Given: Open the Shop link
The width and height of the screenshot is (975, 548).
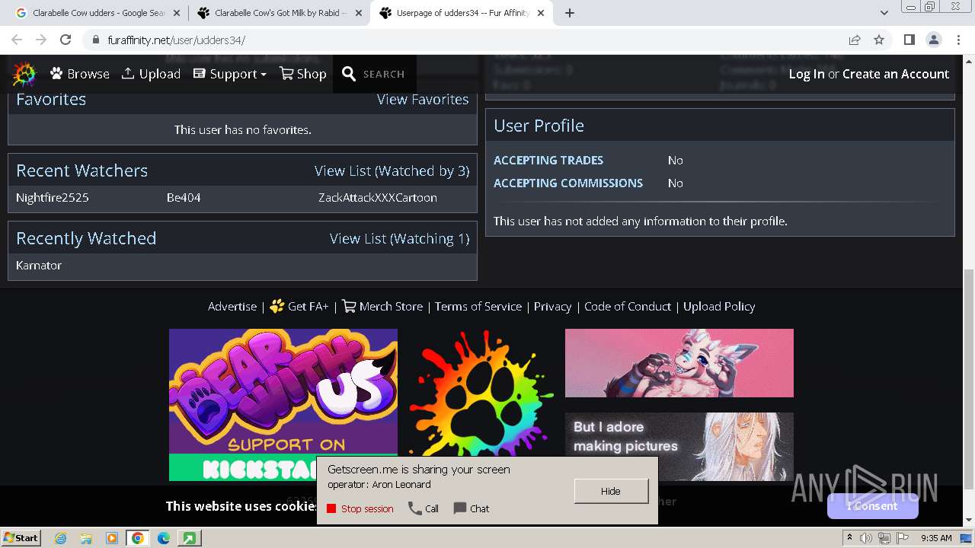Looking at the screenshot, I should [303, 74].
